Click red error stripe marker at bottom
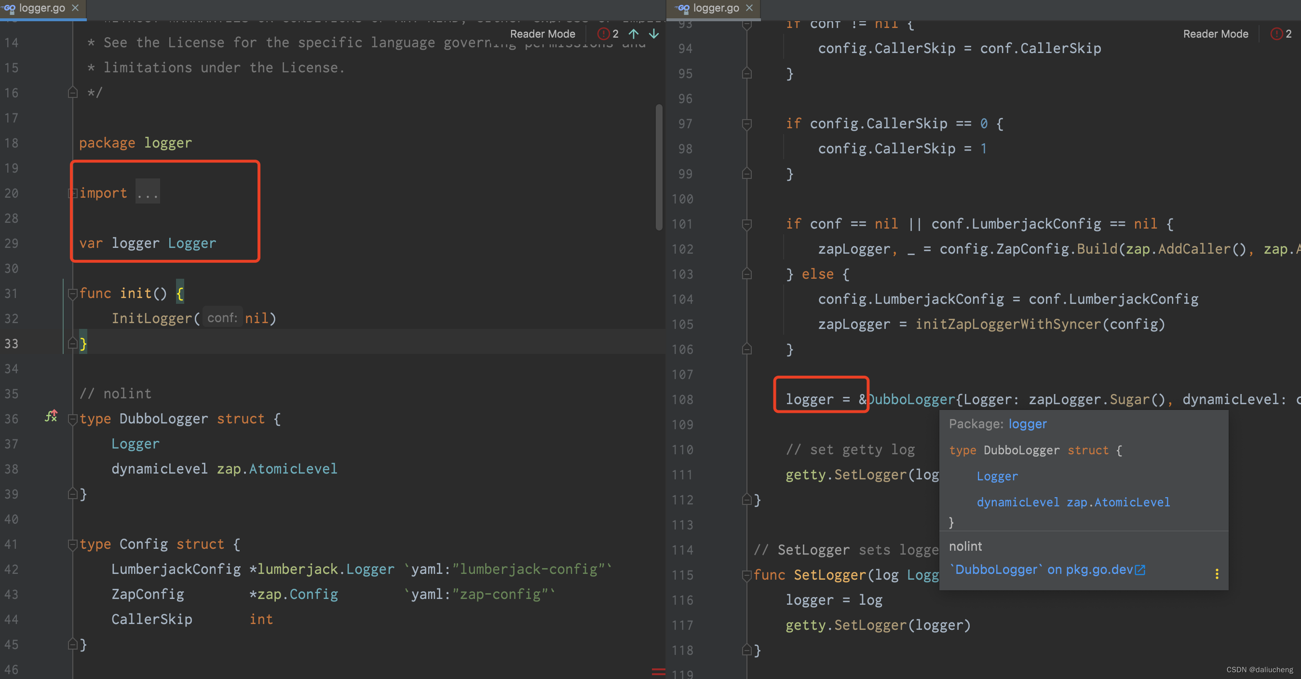 point(658,671)
